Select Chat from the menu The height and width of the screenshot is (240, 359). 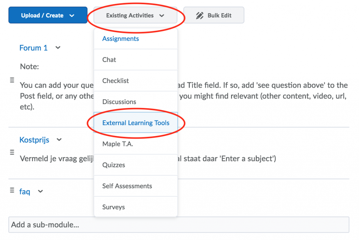109,59
